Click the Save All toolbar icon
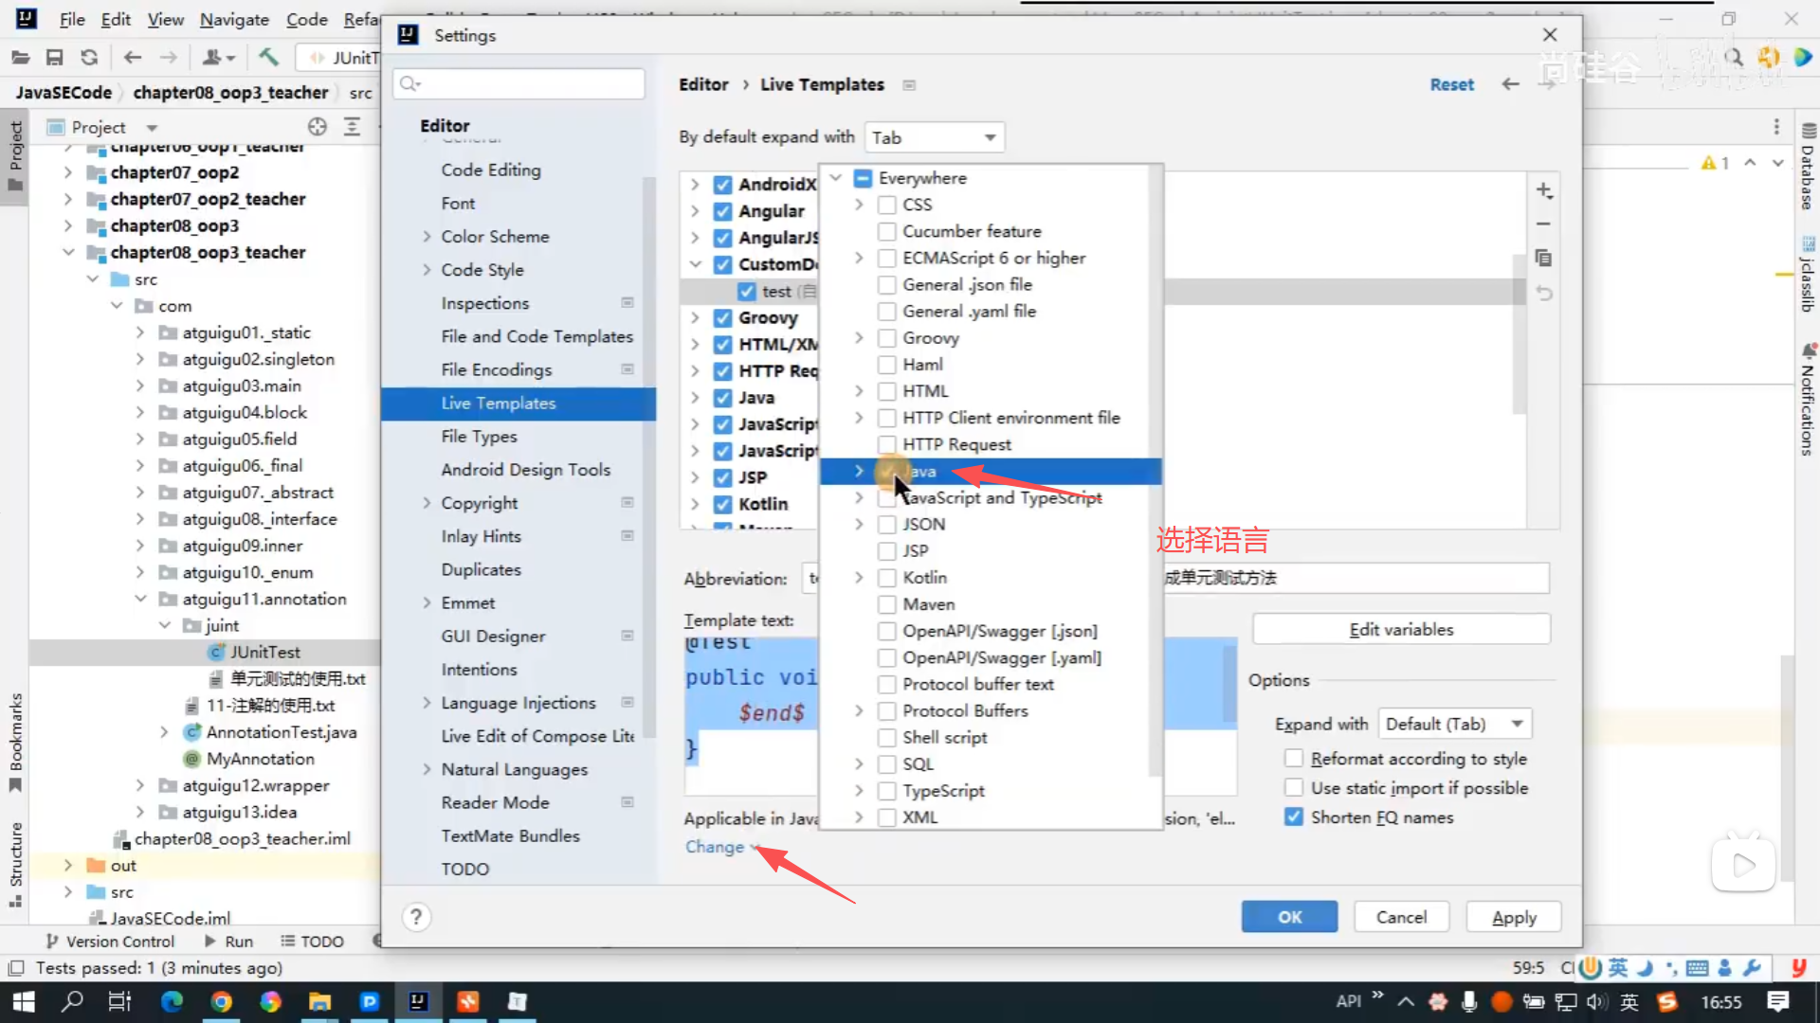The width and height of the screenshot is (1820, 1023). [x=55, y=58]
